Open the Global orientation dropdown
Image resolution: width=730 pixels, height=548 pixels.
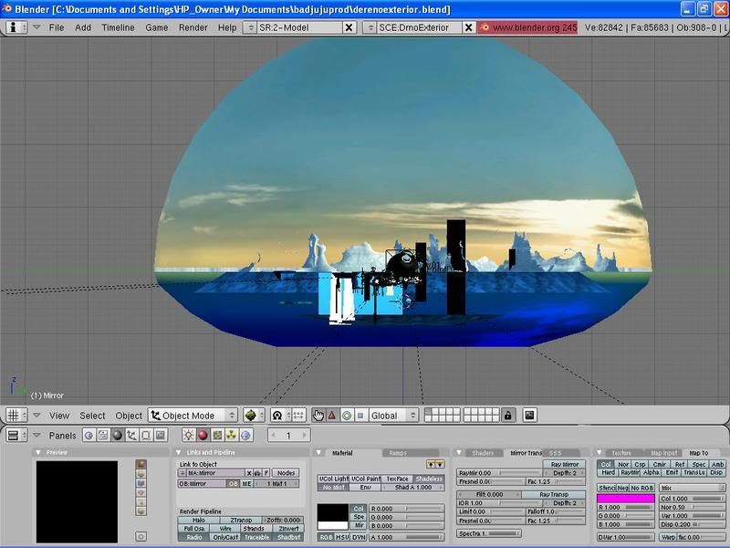393,416
